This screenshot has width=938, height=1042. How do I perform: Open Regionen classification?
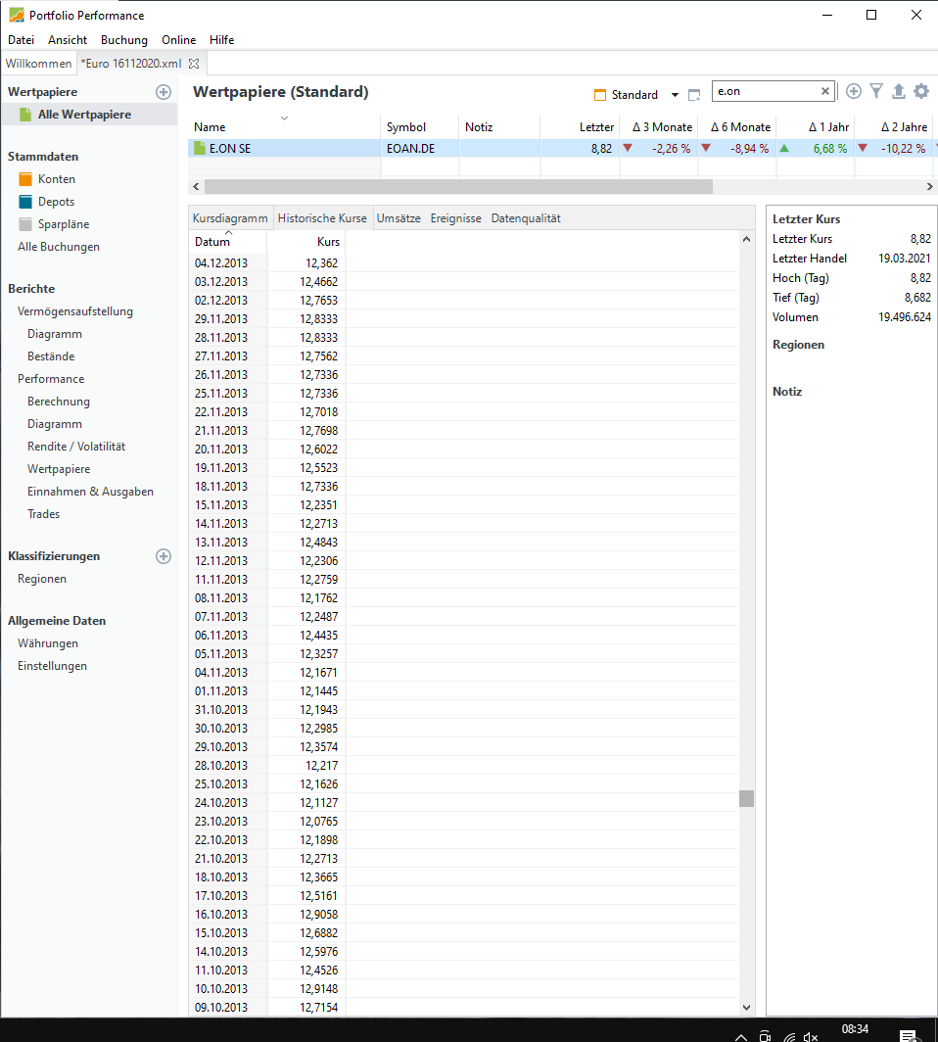pyautogui.click(x=42, y=579)
